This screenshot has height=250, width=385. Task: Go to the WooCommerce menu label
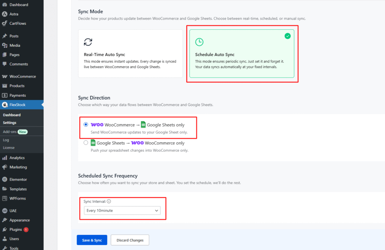23,76
